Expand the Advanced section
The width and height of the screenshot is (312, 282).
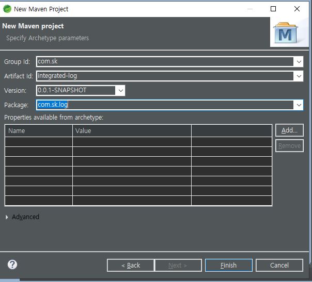7,217
